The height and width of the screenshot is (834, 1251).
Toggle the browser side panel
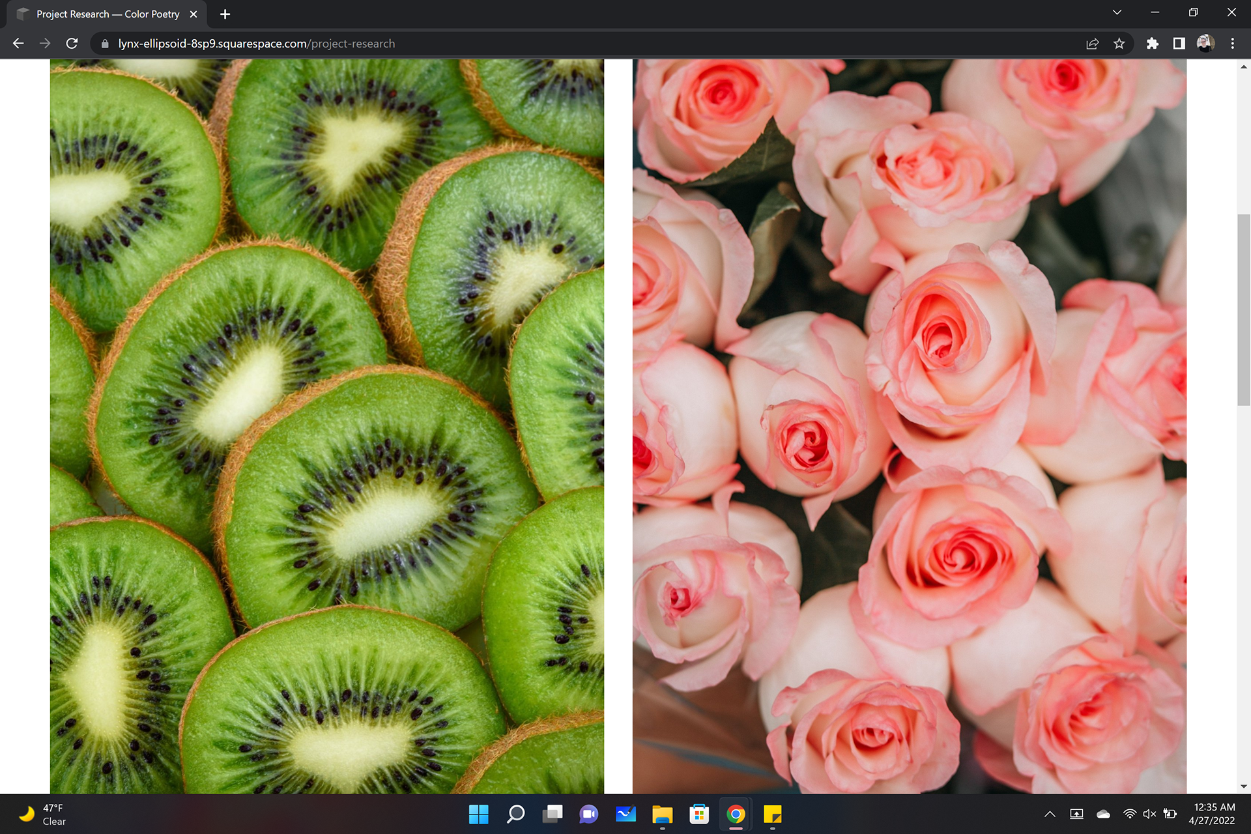click(x=1179, y=44)
